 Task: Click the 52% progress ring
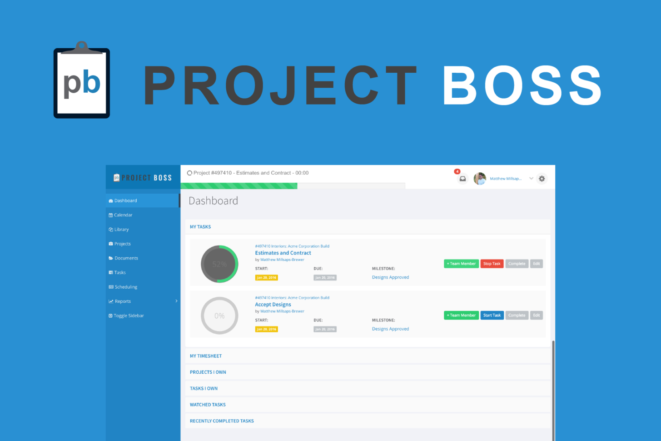coord(219,264)
